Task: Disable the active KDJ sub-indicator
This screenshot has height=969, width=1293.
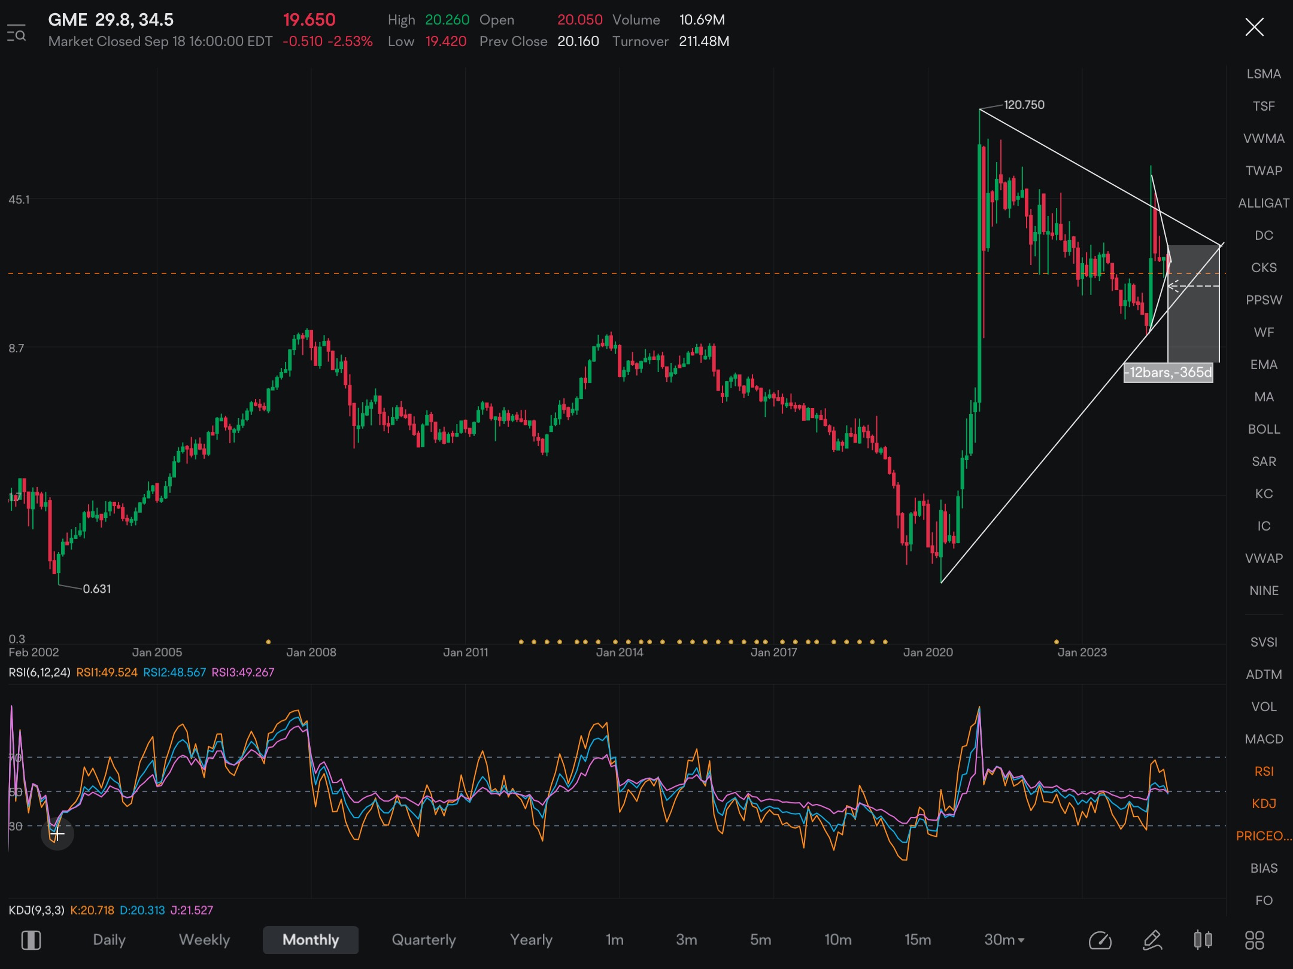Action: [x=1264, y=804]
